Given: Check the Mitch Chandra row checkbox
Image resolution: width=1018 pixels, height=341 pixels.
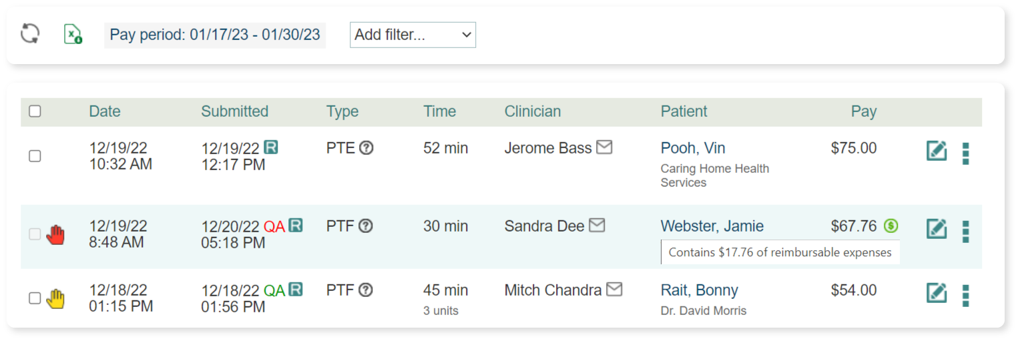Looking at the screenshot, I should (35, 298).
